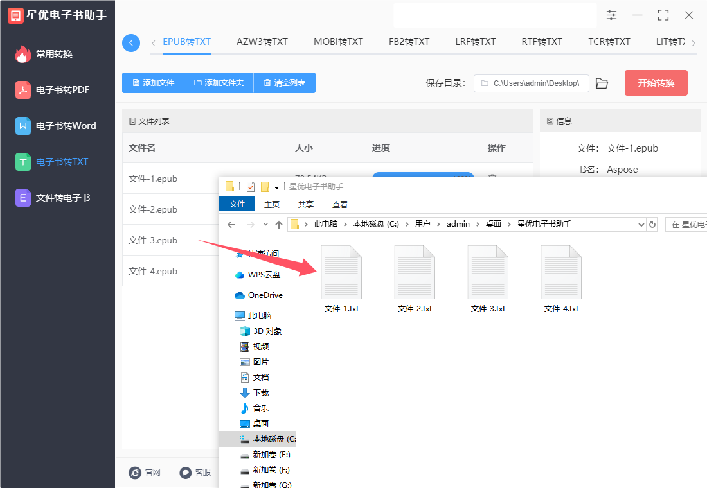The height and width of the screenshot is (488, 707).
Task: Open WPS云盘 in navigation pane
Action: click(258, 275)
